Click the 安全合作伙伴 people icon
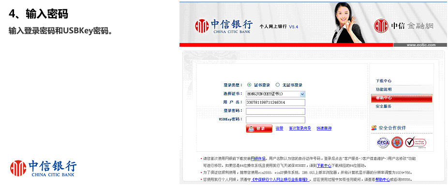 (374, 128)
